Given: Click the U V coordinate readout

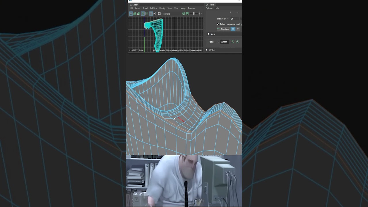Looking at the screenshot, I should coord(136,50).
